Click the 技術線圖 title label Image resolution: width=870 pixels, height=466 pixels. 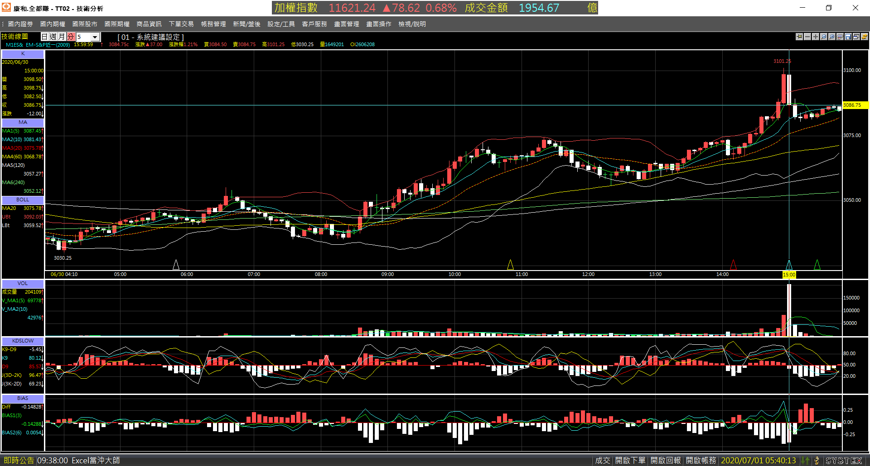click(14, 37)
